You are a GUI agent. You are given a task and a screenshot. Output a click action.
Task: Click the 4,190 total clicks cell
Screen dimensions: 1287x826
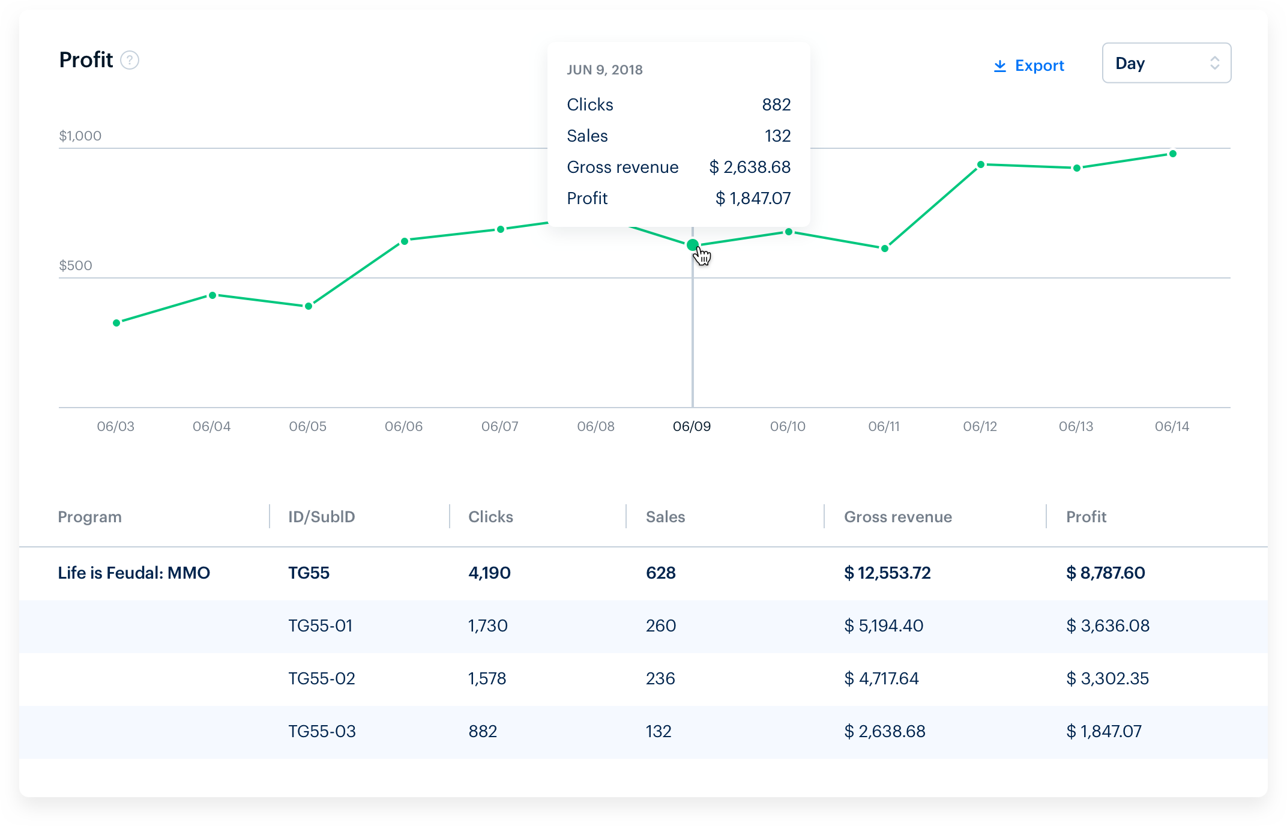490,573
